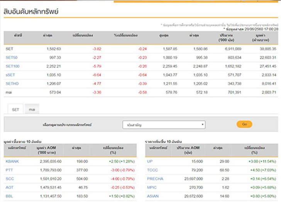The width and height of the screenshot is (281, 202).
Task: Select the SET change value -3.82
Action: (x=97, y=49)
